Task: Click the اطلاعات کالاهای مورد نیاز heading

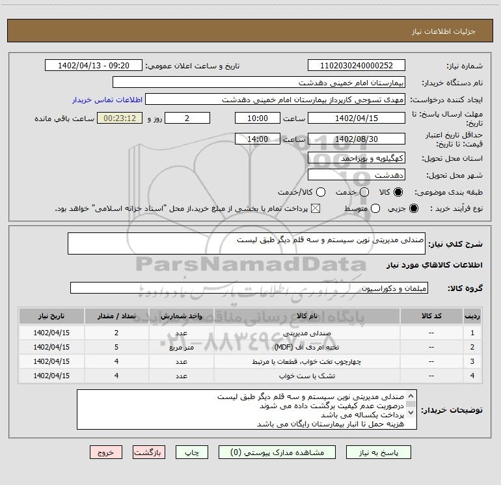Action: 435,265
